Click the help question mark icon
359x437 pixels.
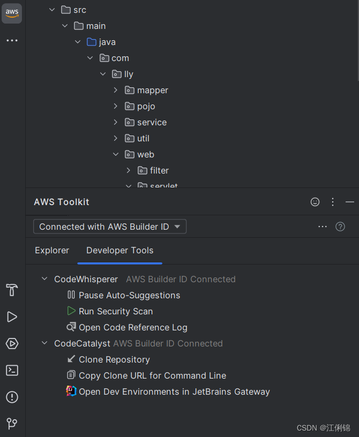pyautogui.click(x=340, y=227)
